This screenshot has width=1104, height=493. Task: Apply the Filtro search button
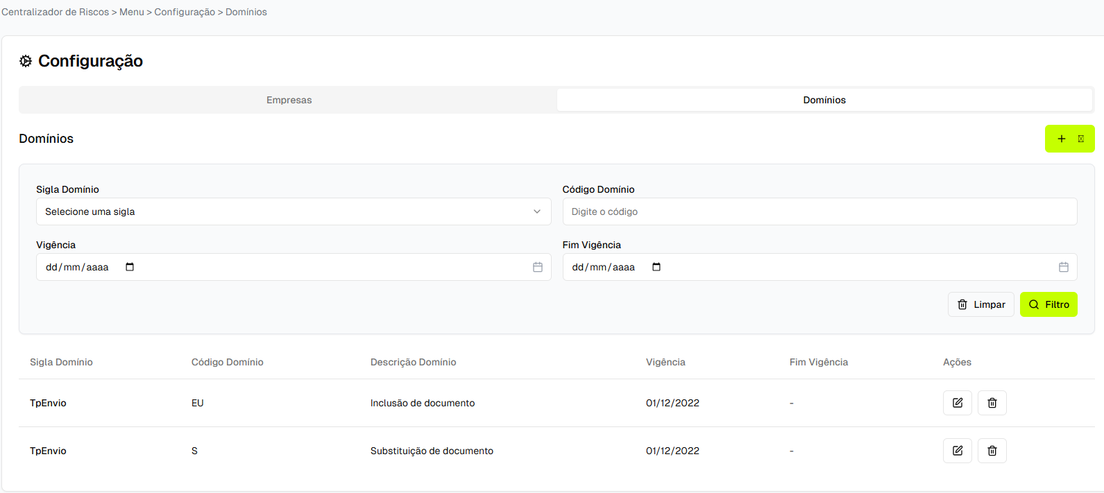click(1048, 304)
